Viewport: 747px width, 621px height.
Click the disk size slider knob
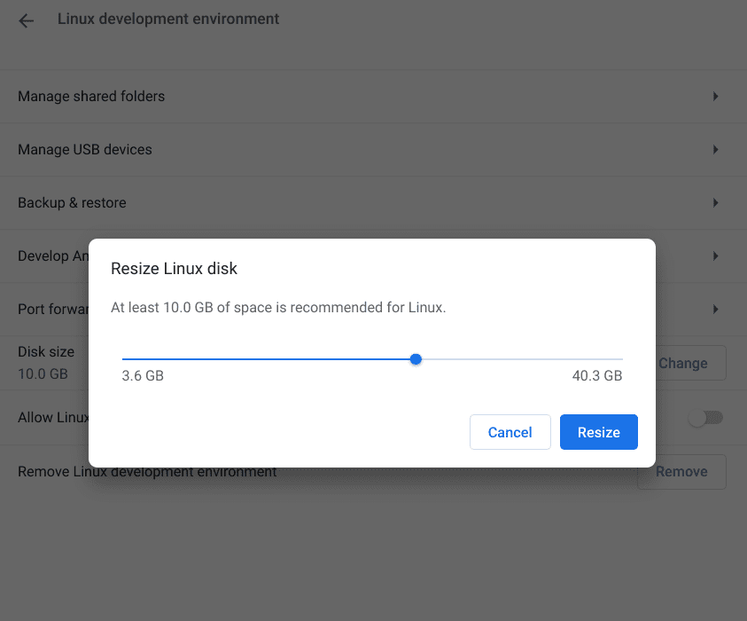tap(416, 359)
